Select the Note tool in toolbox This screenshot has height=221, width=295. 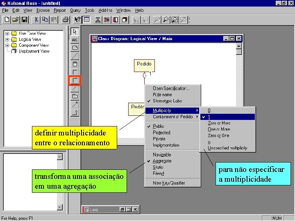(75, 48)
